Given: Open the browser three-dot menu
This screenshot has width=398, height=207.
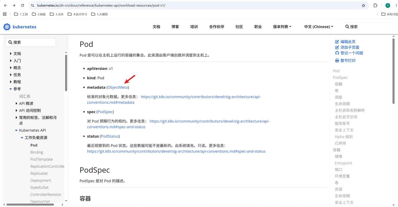Looking at the screenshot, I should point(396,5).
